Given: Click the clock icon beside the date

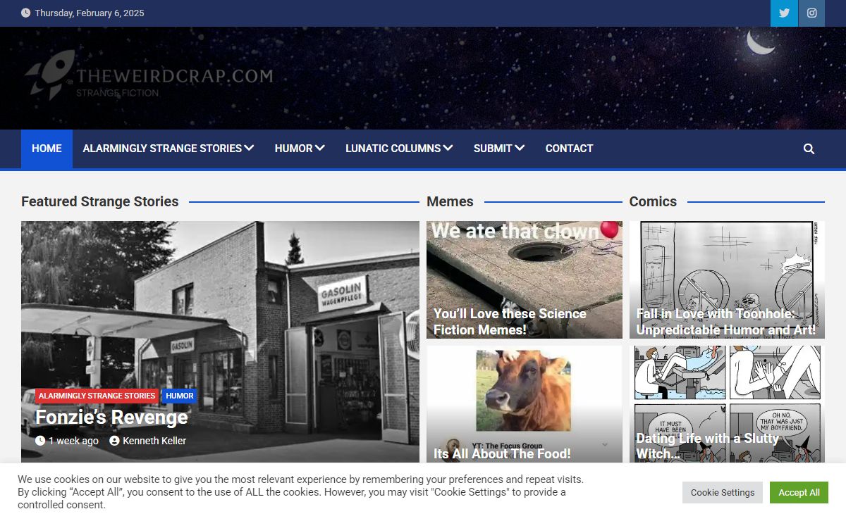Looking at the screenshot, I should pyautogui.click(x=26, y=13).
